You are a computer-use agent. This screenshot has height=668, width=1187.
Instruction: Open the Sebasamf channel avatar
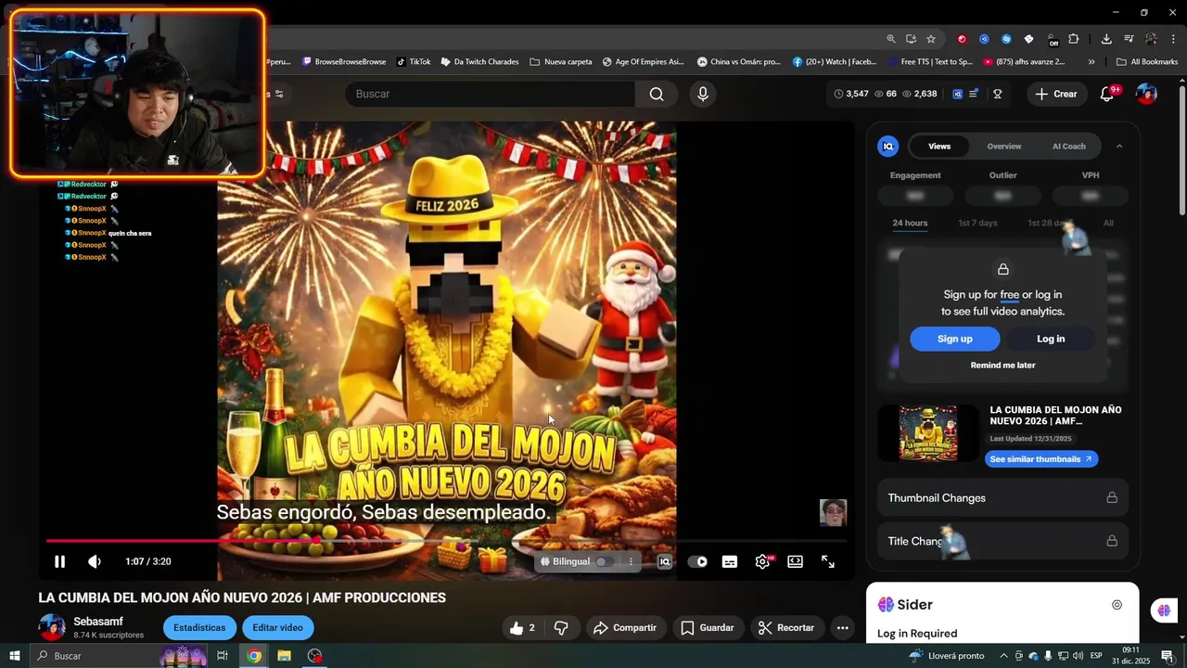52,627
